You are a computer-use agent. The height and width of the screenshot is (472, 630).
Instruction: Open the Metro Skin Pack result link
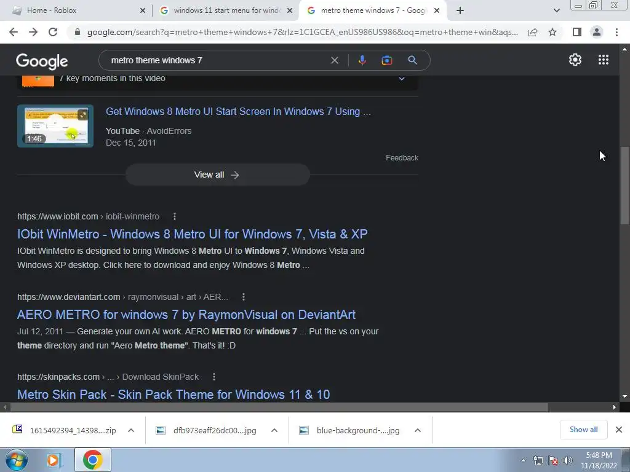tap(173, 394)
